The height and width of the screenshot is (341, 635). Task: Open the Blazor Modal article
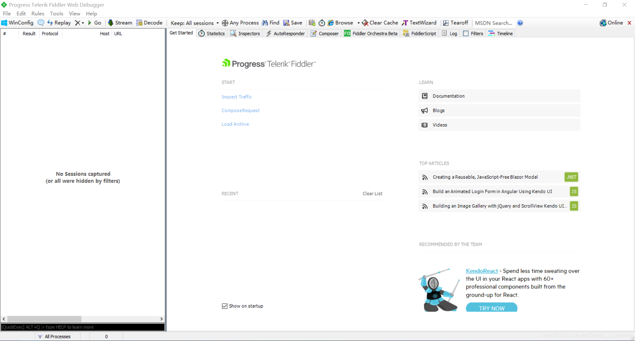point(499,177)
